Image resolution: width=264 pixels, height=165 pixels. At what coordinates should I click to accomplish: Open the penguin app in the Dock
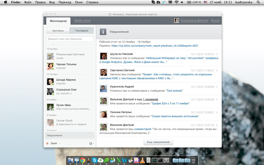pyautogui.click(x=88, y=160)
